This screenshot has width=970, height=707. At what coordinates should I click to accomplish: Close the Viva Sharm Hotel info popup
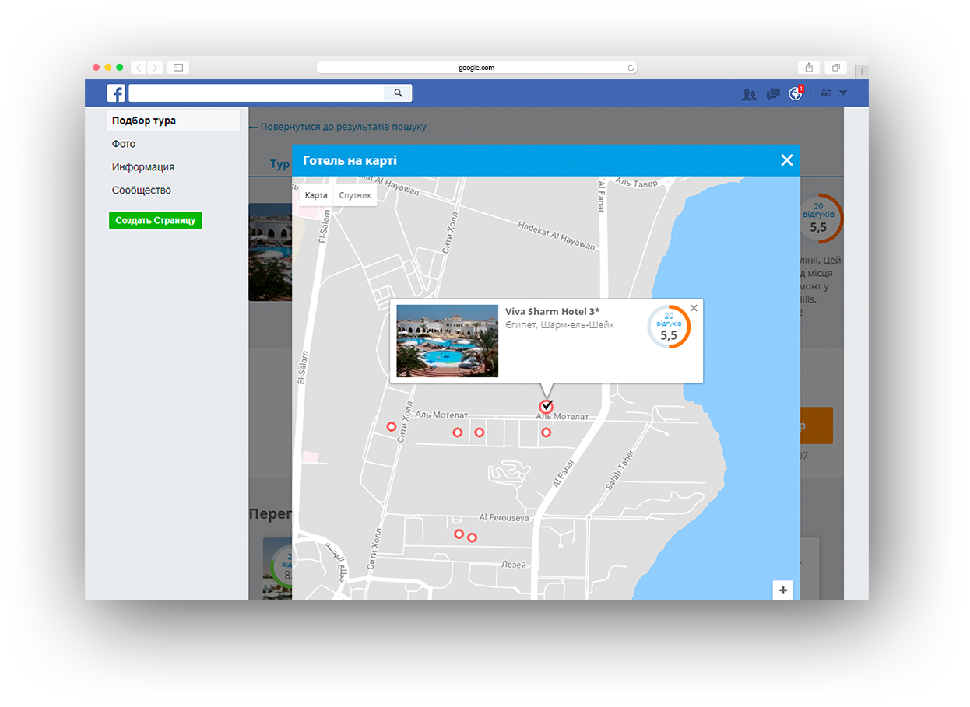[x=694, y=308]
